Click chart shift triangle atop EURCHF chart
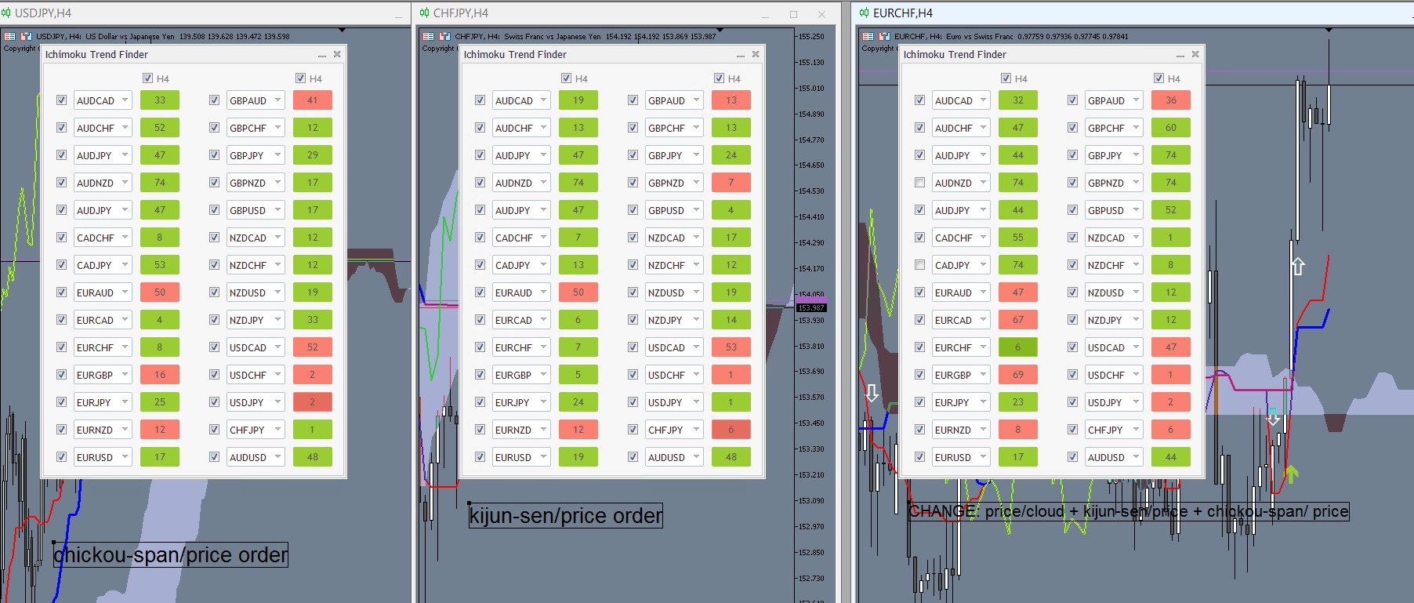1414x603 pixels. point(1329,30)
